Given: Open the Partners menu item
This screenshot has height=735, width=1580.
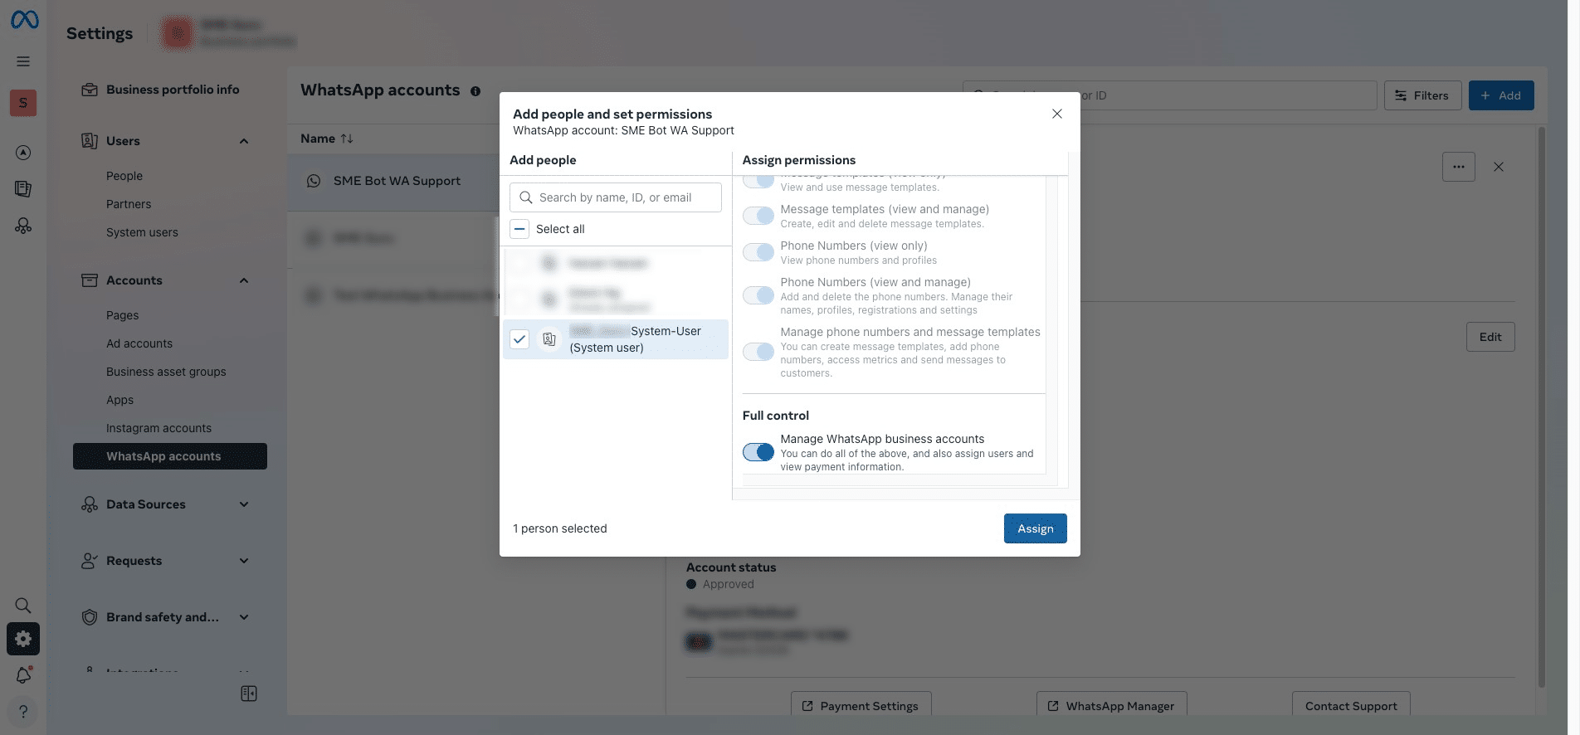Looking at the screenshot, I should pos(129,204).
